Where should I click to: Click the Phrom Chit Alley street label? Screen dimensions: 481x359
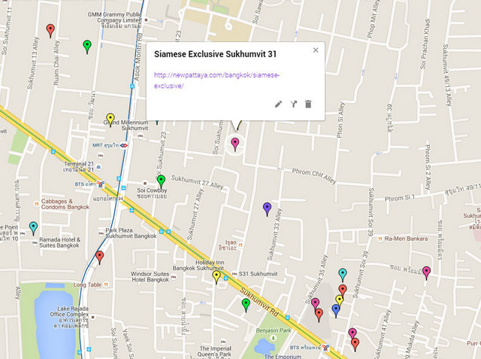(314, 176)
